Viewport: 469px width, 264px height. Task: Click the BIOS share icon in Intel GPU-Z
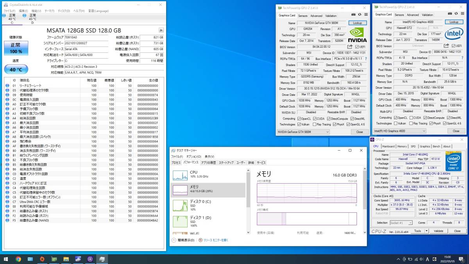pos(446,46)
